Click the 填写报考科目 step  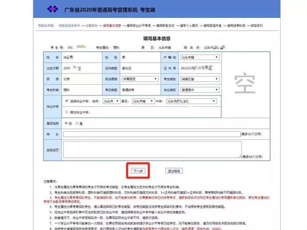pos(236,26)
